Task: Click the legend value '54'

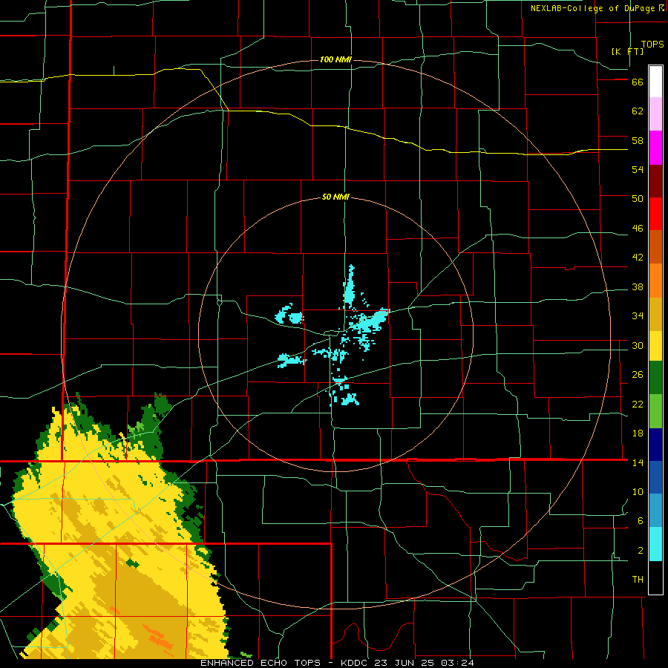Action: point(638,169)
